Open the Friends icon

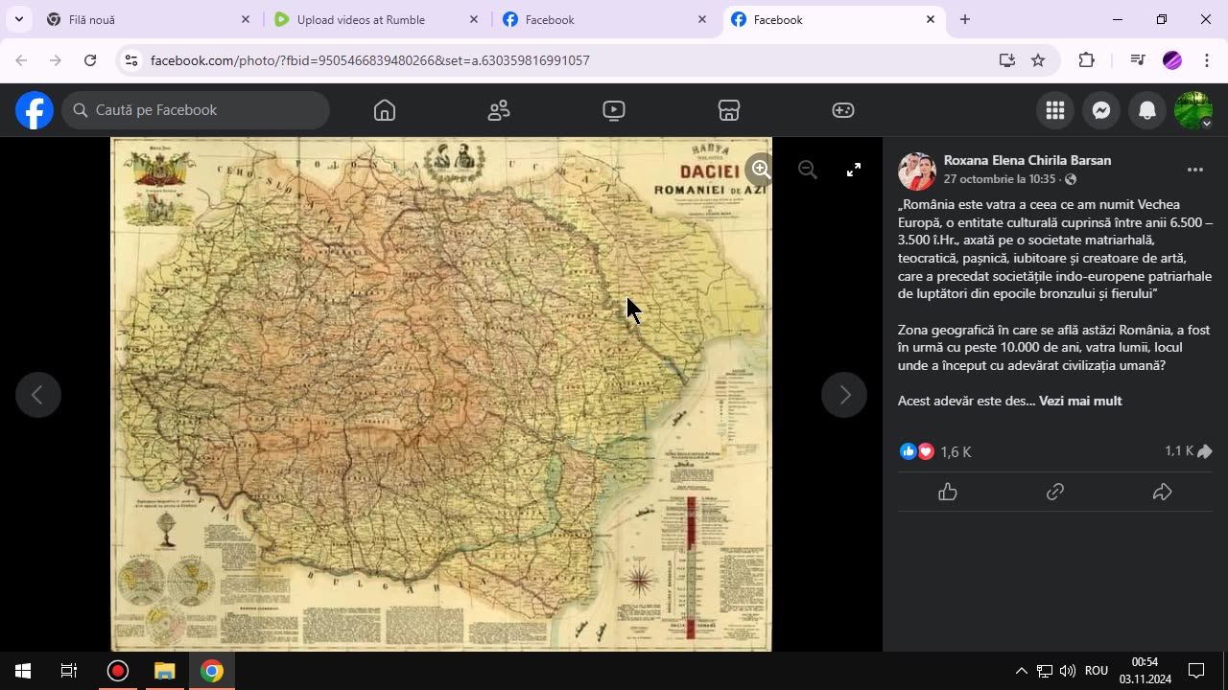point(499,110)
